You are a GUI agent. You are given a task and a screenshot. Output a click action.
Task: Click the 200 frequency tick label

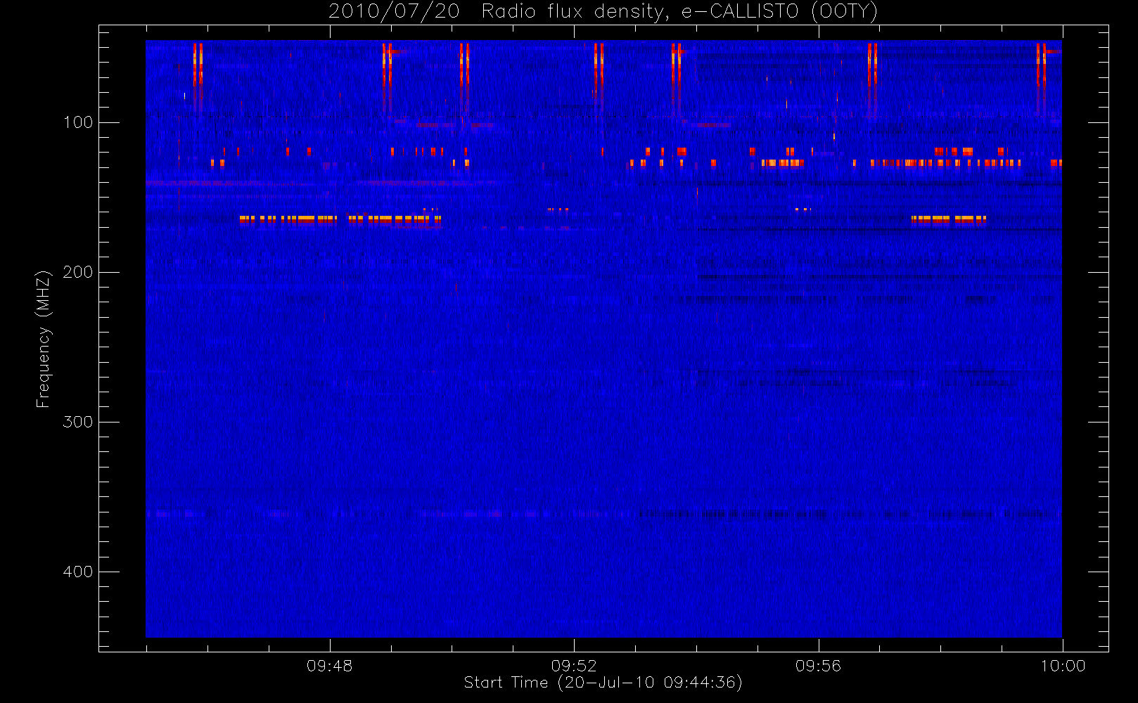(78, 272)
